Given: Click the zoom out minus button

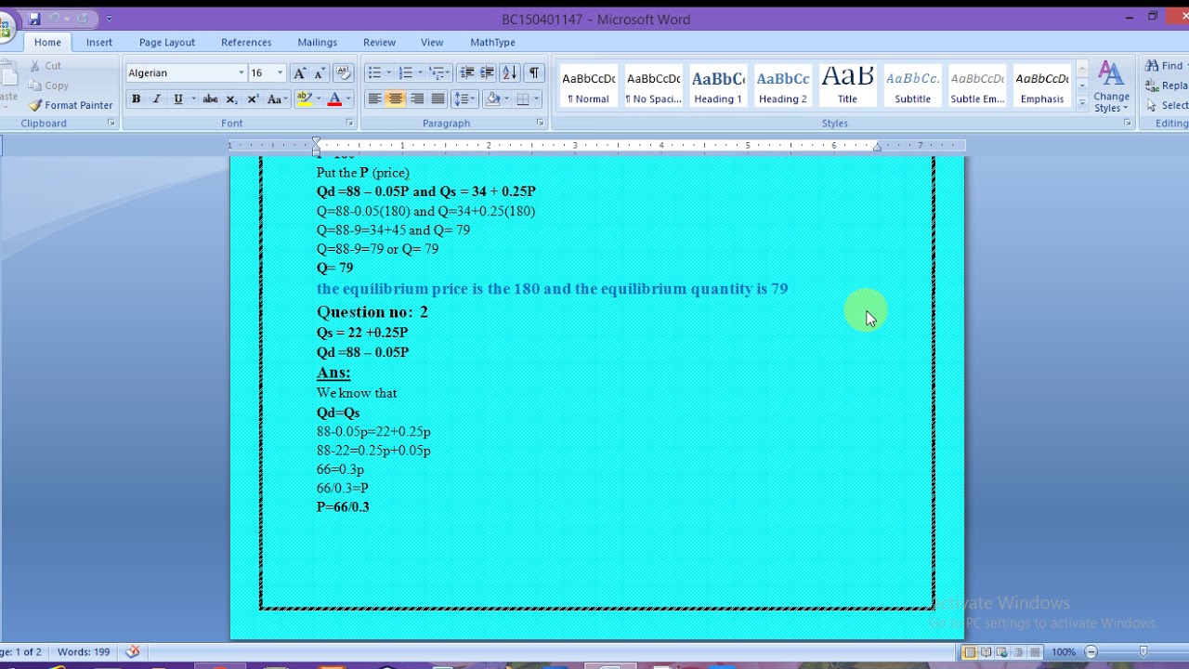Looking at the screenshot, I should click(x=1091, y=652).
